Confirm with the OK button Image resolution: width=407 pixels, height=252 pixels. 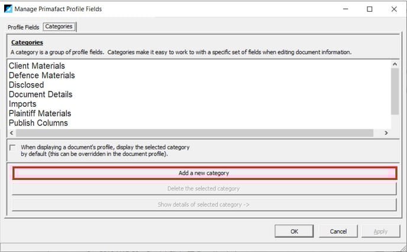294,231
